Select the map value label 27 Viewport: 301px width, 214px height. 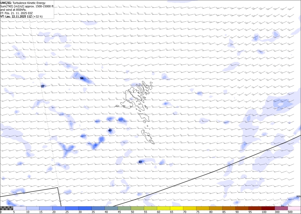click(x=43, y=86)
